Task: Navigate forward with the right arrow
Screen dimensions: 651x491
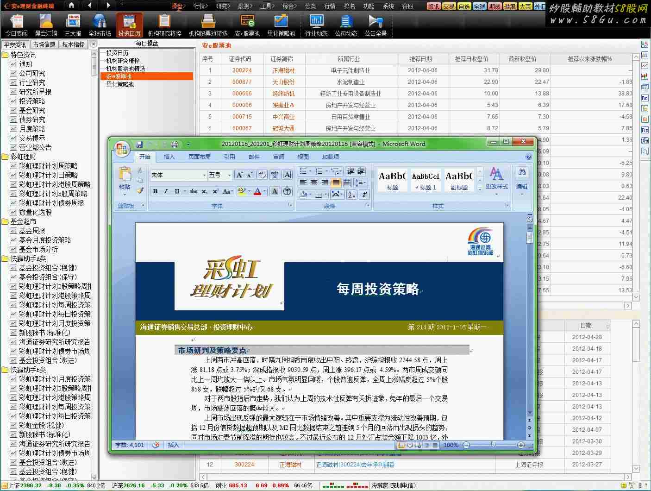Action: [x=108, y=6]
